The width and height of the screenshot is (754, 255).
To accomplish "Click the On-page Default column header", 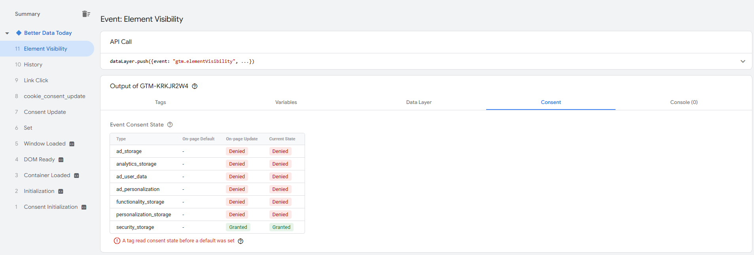I will point(198,139).
